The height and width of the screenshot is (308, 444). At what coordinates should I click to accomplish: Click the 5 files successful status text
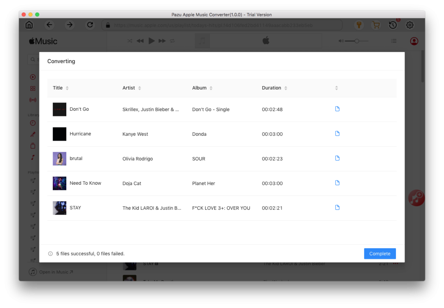[90, 253]
